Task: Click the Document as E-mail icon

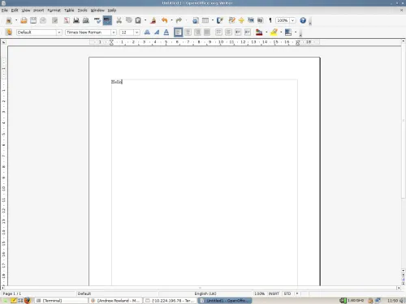Action: pos(43,20)
